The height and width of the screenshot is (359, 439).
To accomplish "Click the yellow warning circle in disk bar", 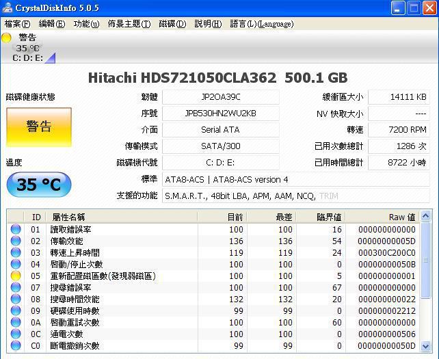I will (6, 38).
